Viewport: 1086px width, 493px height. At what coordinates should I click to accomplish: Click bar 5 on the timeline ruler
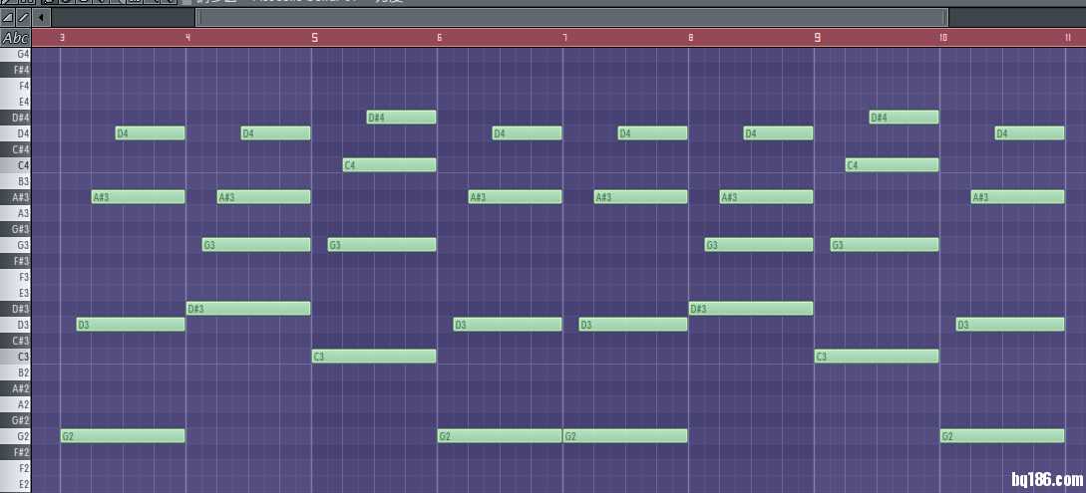[x=314, y=38]
